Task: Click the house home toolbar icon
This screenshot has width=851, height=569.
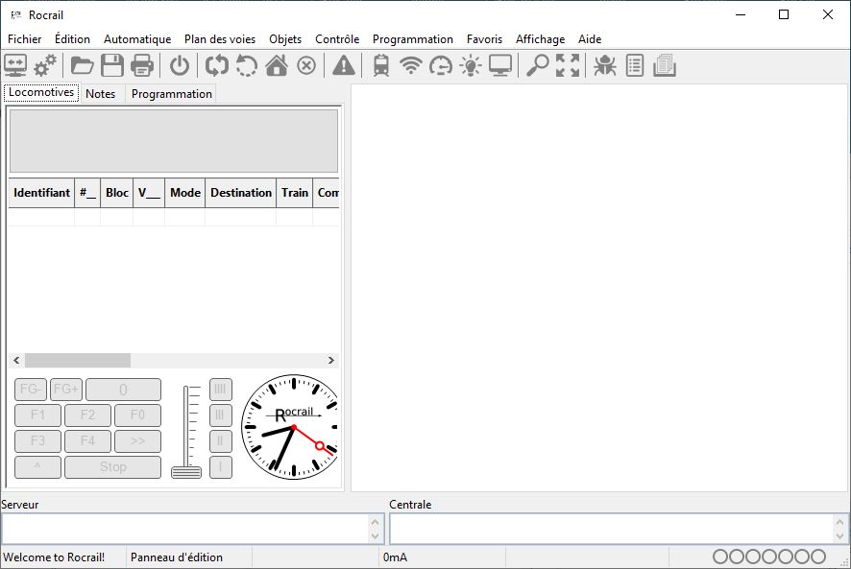Action: [x=277, y=66]
